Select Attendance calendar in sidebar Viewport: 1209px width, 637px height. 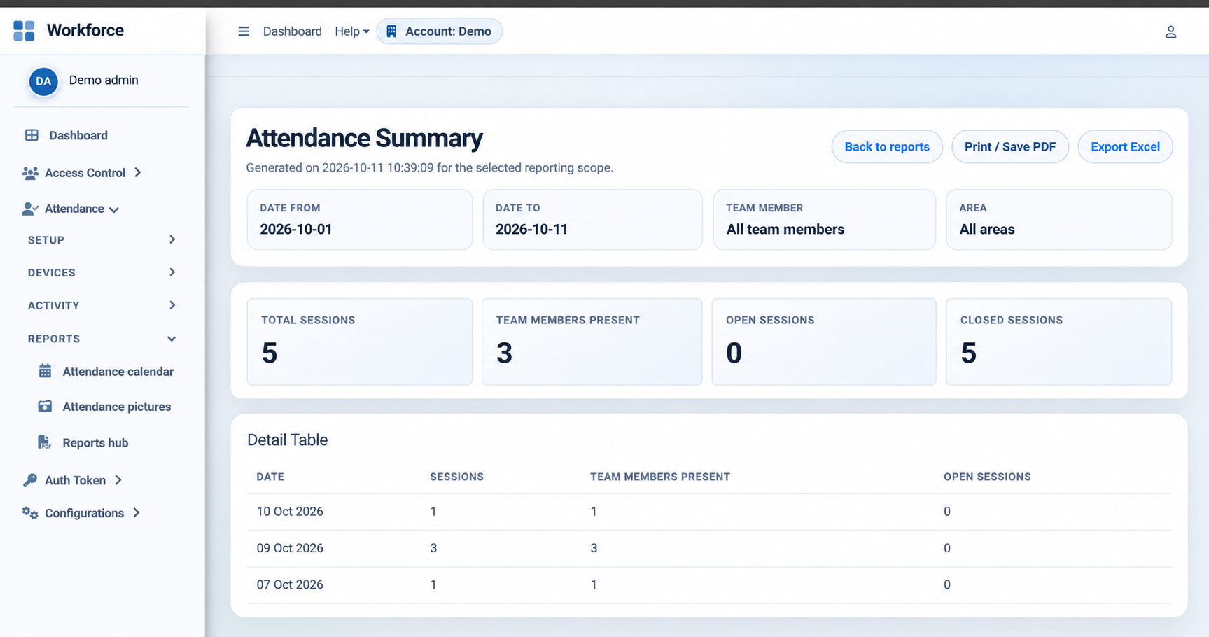[118, 372]
